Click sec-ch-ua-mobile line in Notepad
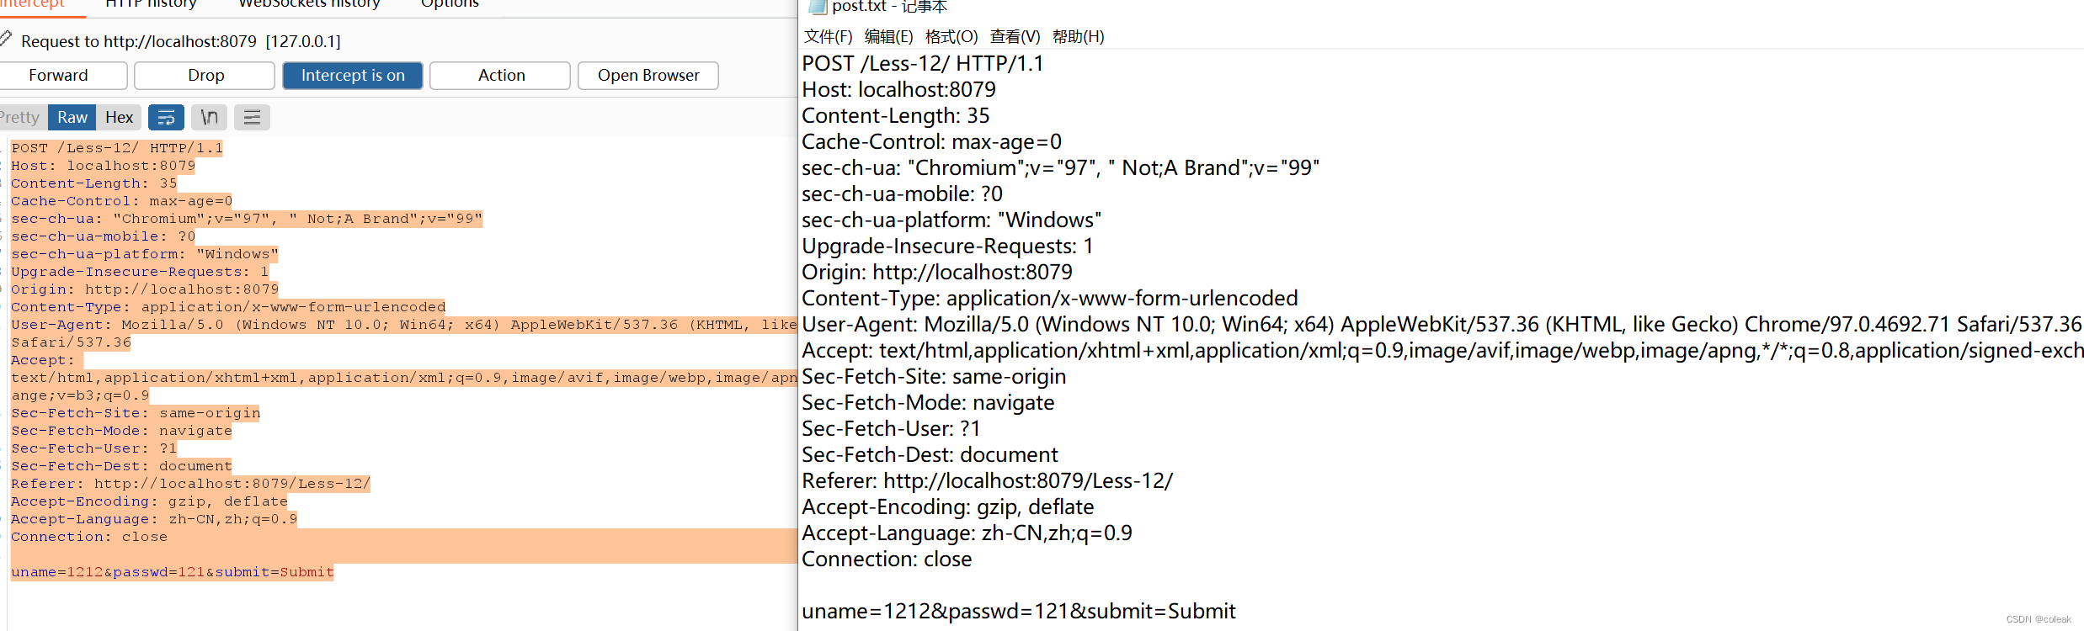 [x=902, y=194]
